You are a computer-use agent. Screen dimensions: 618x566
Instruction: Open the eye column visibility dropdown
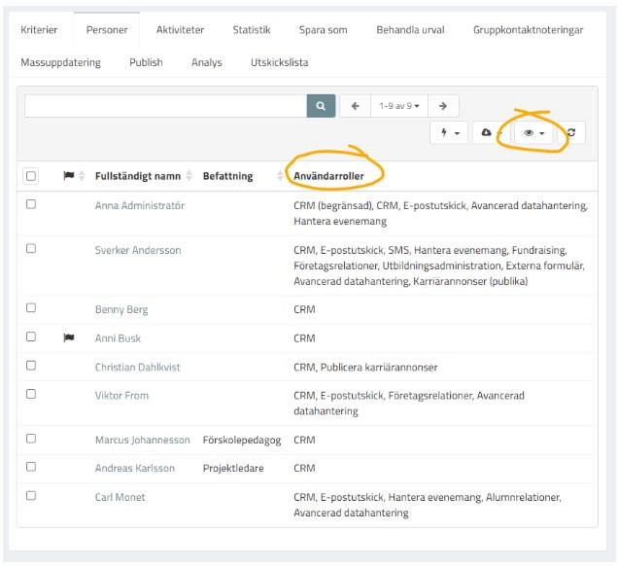coord(533,133)
